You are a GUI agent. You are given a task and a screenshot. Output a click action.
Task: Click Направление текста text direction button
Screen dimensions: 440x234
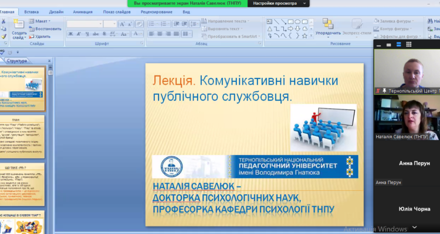point(224,21)
